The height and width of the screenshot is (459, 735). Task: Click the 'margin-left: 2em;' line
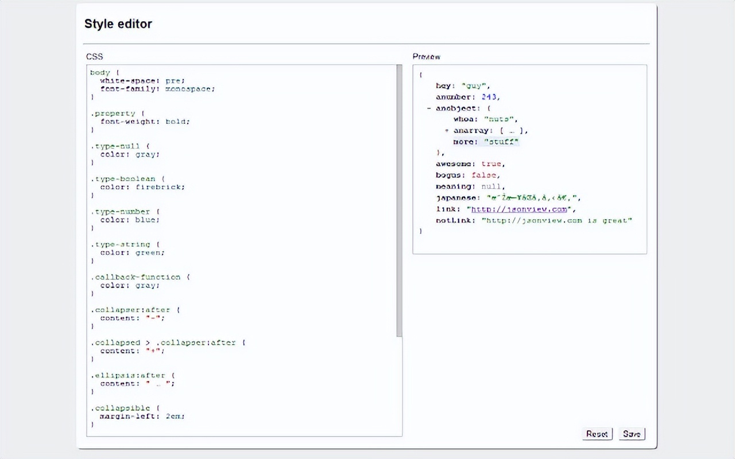142,417
